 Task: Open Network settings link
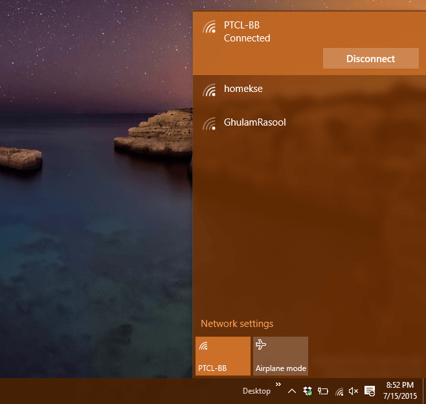(237, 324)
